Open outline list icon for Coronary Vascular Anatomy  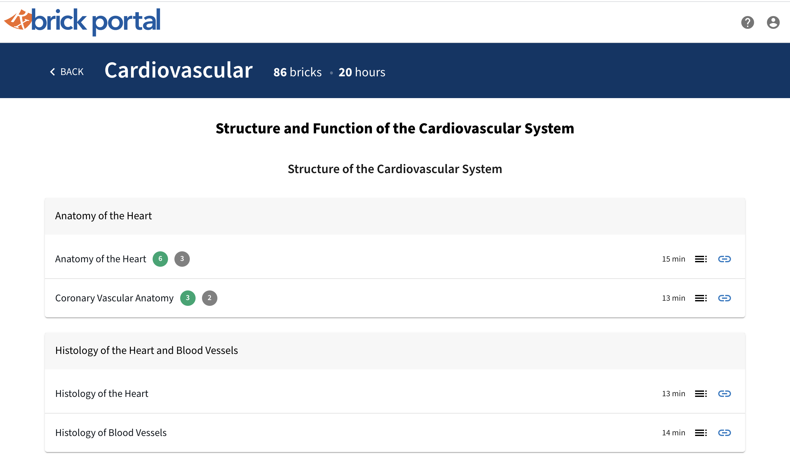[701, 298]
